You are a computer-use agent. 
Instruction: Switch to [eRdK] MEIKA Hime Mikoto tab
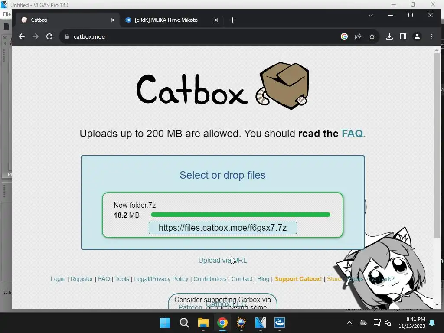tap(172, 20)
